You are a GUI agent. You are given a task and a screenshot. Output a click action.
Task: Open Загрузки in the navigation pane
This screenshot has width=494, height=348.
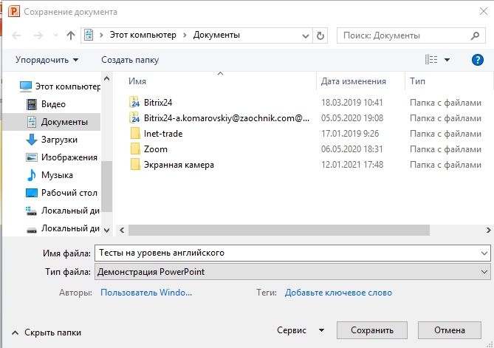pos(59,140)
